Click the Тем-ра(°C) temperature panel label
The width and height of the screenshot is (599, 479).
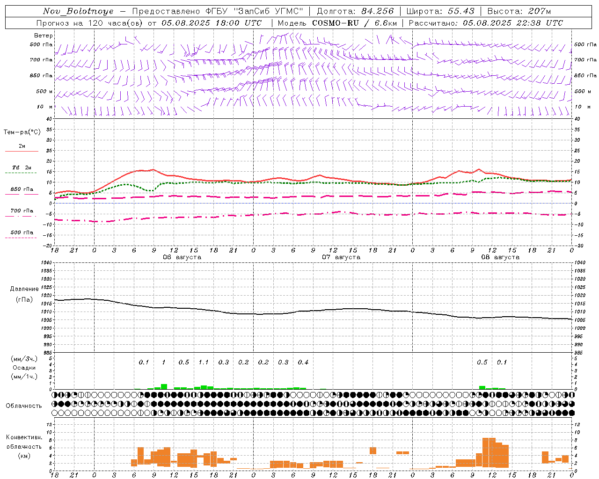pyautogui.click(x=22, y=132)
